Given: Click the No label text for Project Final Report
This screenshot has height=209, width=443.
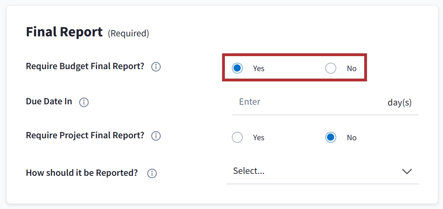Looking at the screenshot, I should click(352, 138).
